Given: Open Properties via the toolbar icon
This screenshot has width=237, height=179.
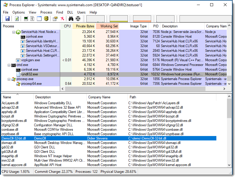Looking at the screenshot, I should [55, 19].
